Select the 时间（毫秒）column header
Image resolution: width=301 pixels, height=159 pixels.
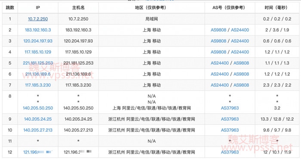(277, 8)
